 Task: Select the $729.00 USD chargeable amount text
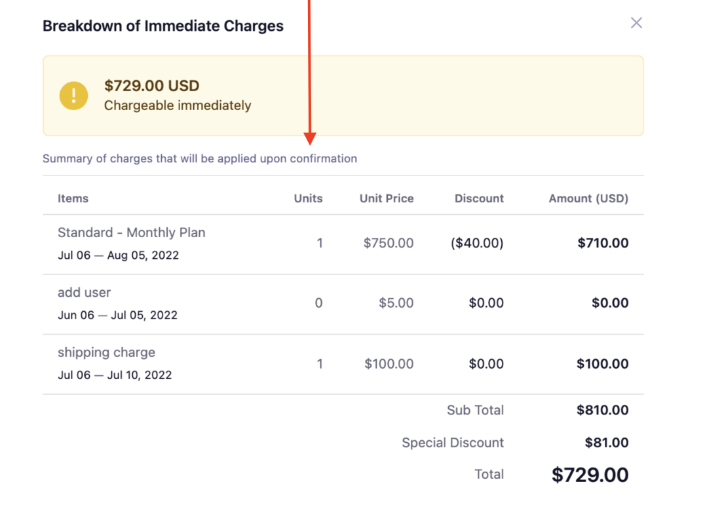click(152, 86)
